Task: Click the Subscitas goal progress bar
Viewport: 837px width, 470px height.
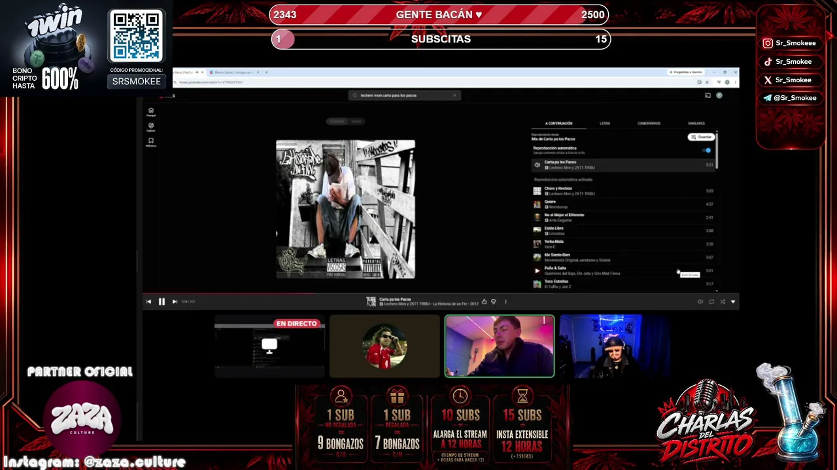Action: (x=441, y=39)
